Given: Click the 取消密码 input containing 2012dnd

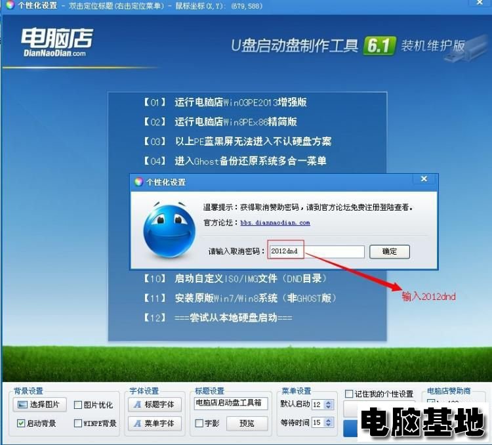Looking at the screenshot, I should [317, 251].
